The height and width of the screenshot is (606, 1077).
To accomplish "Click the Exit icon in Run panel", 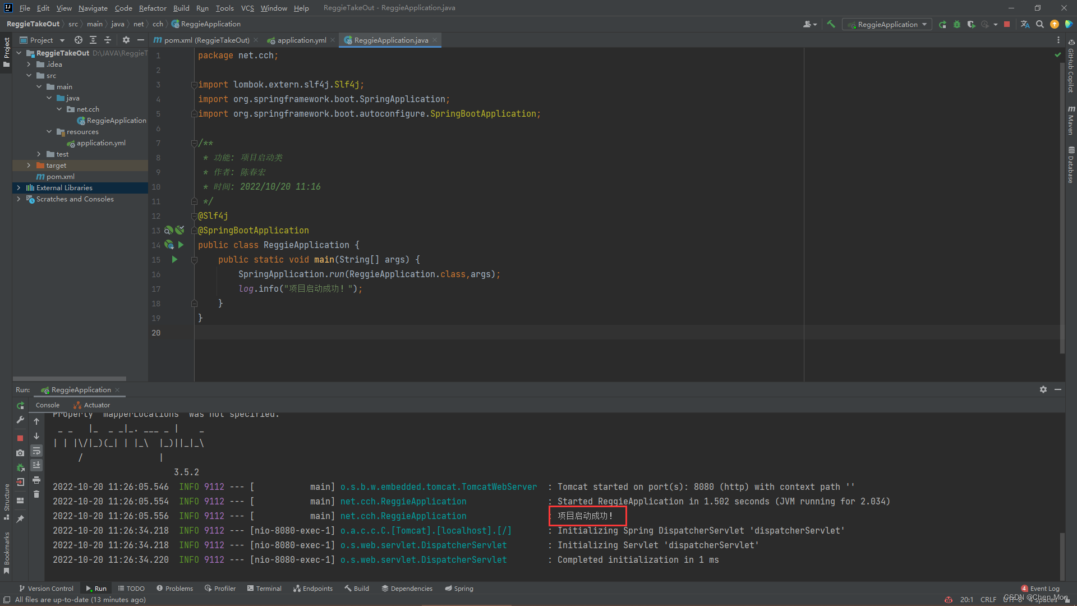I will [20, 482].
